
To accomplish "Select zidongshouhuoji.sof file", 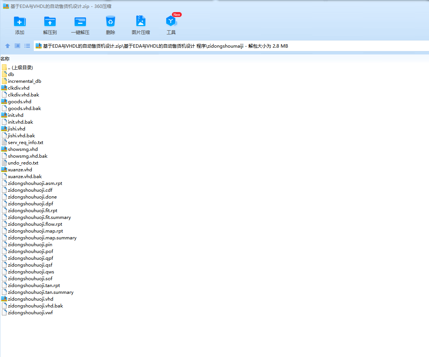I will (27, 279).
